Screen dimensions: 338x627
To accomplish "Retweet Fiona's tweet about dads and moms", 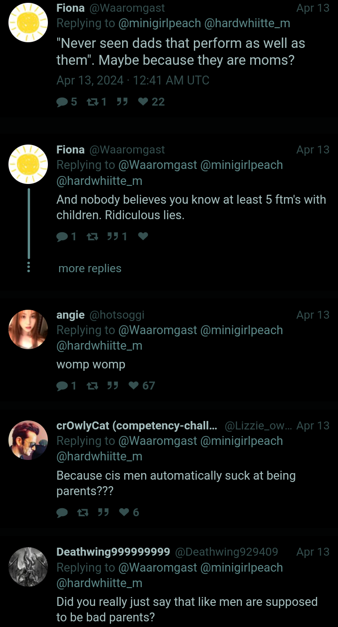I will pyautogui.click(x=92, y=102).
